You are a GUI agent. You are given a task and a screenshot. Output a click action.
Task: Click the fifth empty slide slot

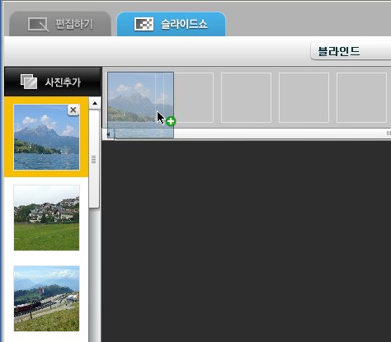click(x=361, y=97)
